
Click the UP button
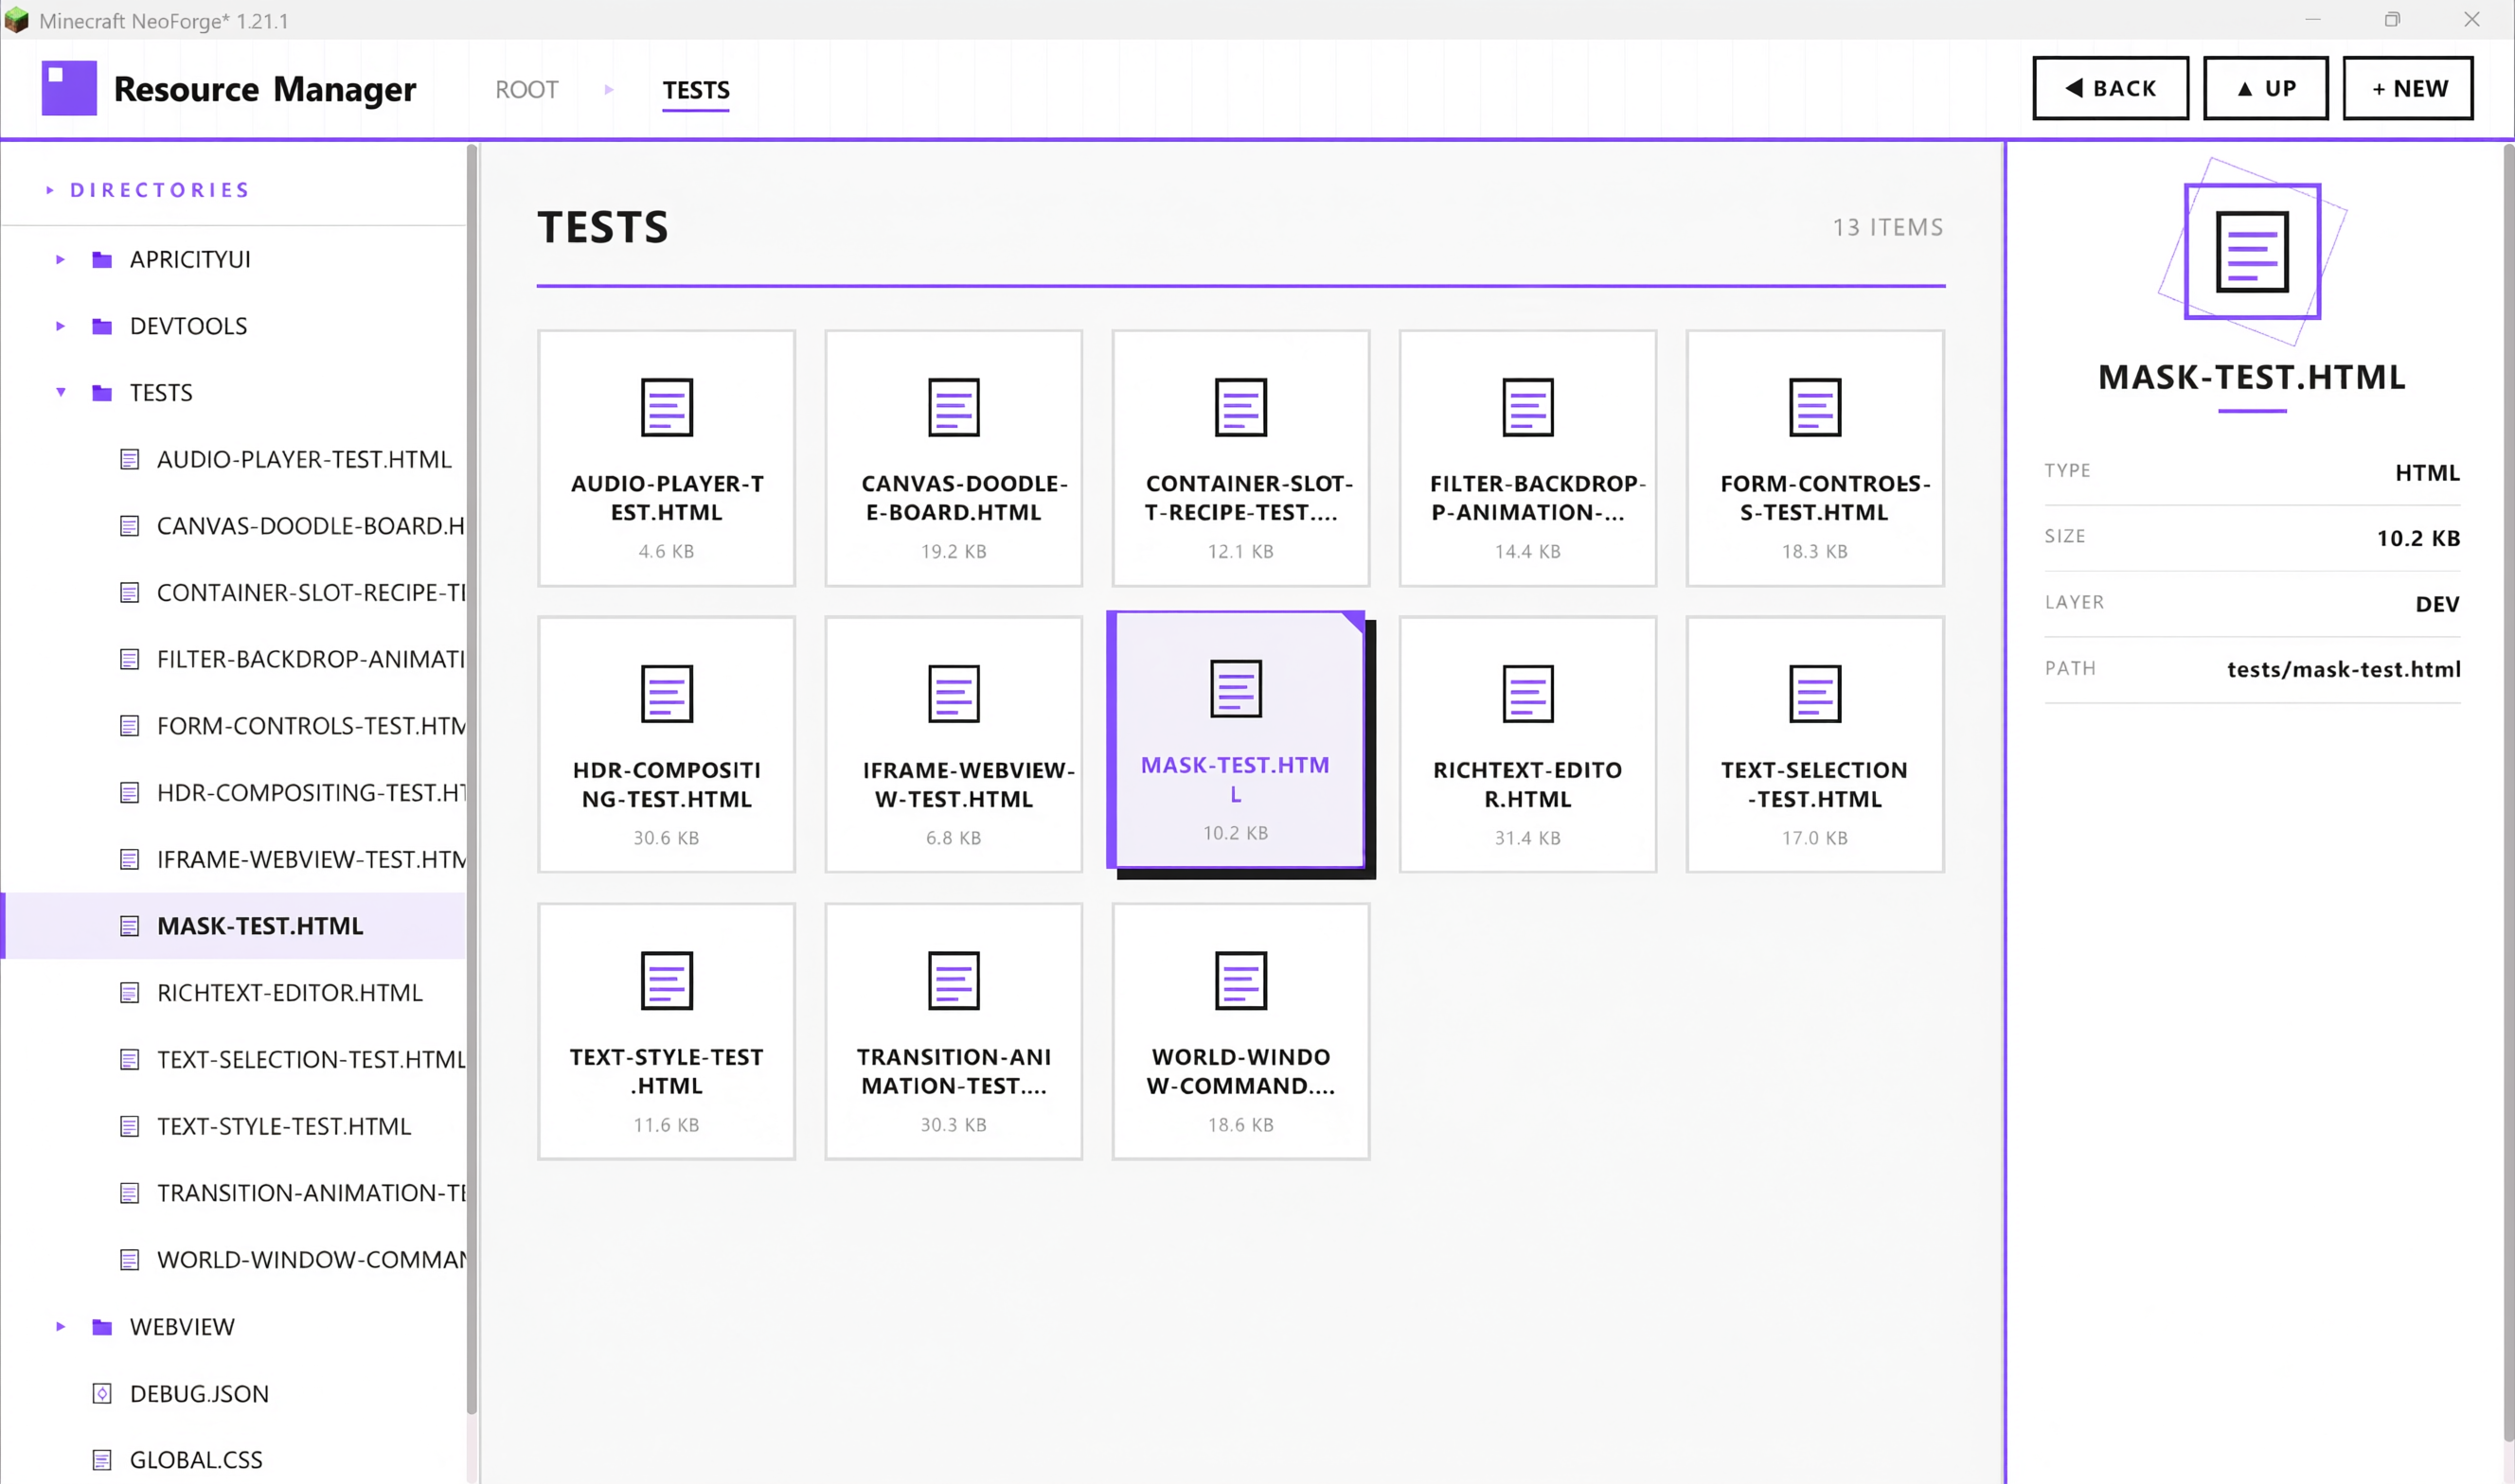tap(2266, 88)
